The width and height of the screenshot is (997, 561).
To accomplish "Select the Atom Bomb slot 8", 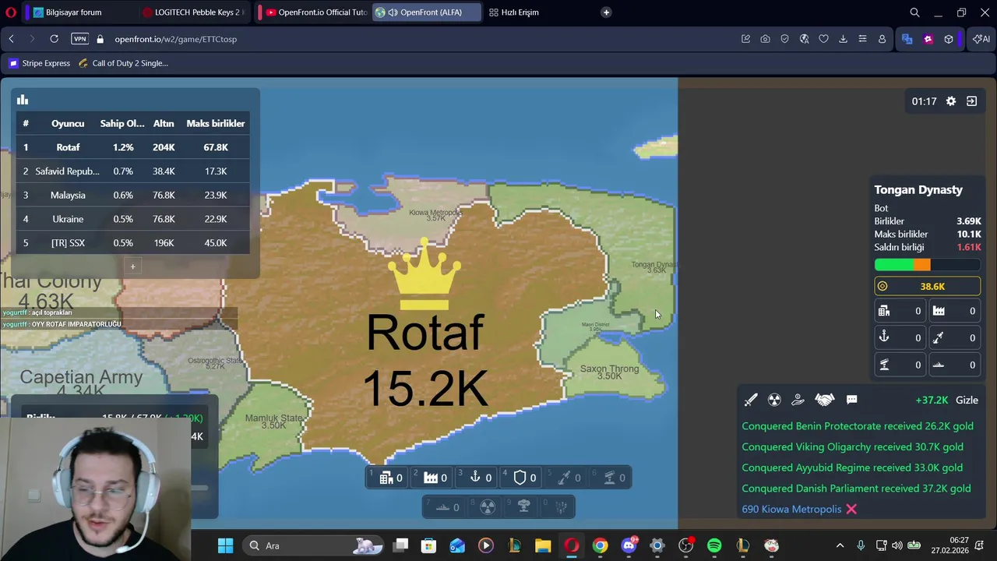I will point(488,507).
